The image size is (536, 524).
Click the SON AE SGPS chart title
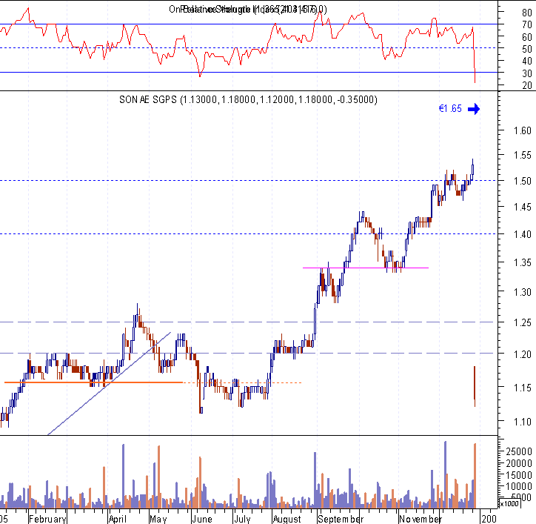pos(248,99)
